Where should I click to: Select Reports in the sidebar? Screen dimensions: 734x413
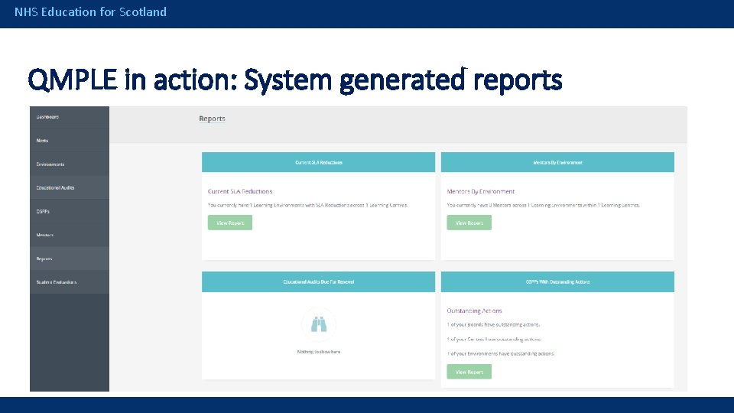click(x=70, y=259)
